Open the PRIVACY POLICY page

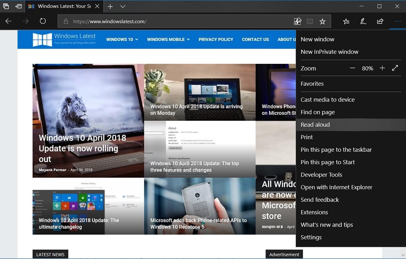click(x=216, y=40)
